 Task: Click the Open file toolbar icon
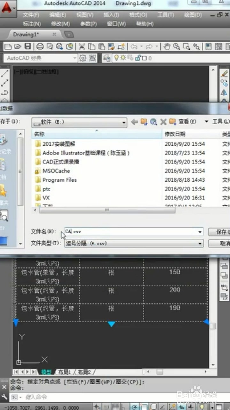tap(18, 47)
